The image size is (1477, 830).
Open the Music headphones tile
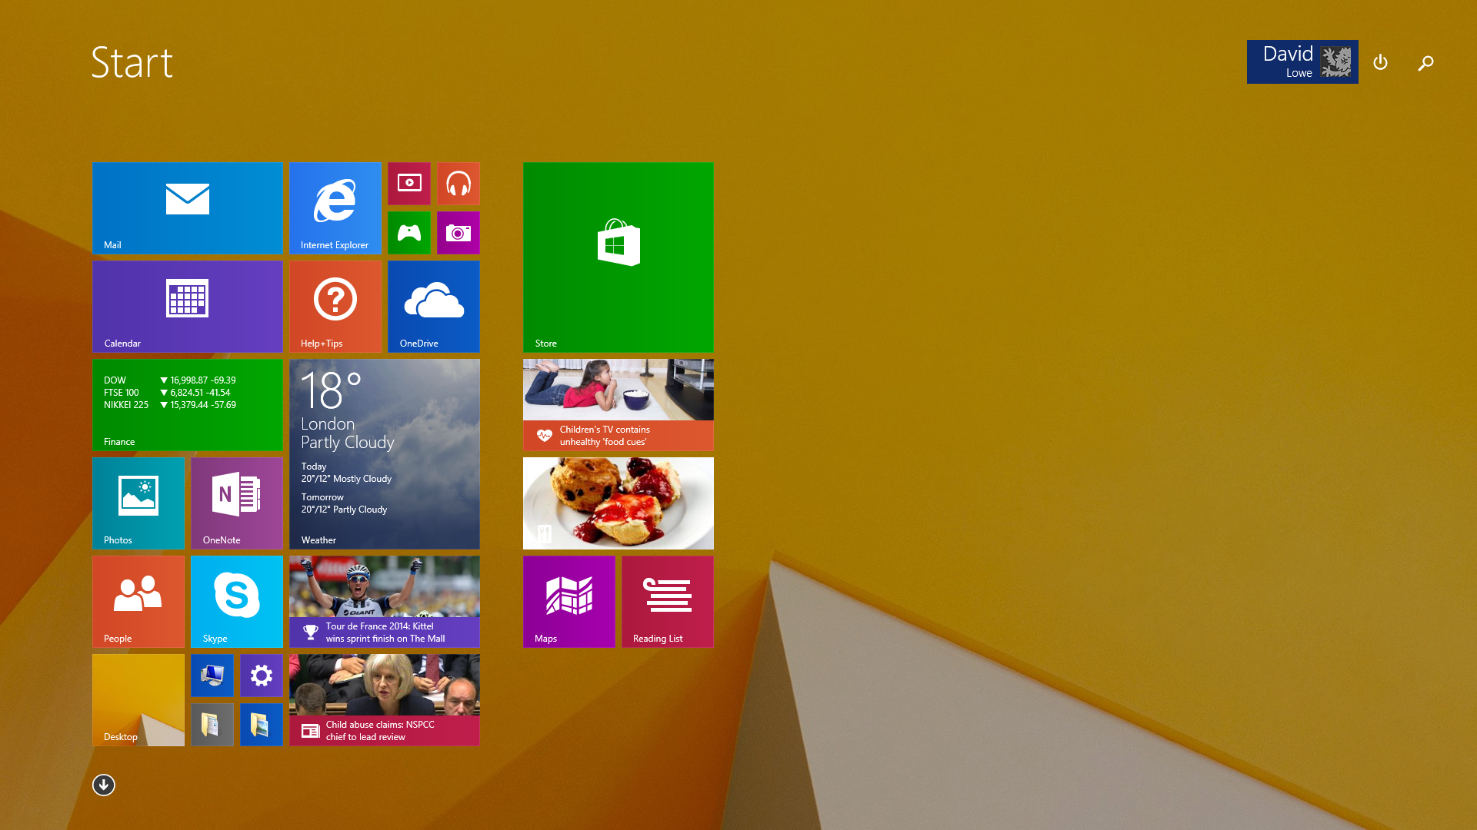pyautogui.click(x=458, y=184)
